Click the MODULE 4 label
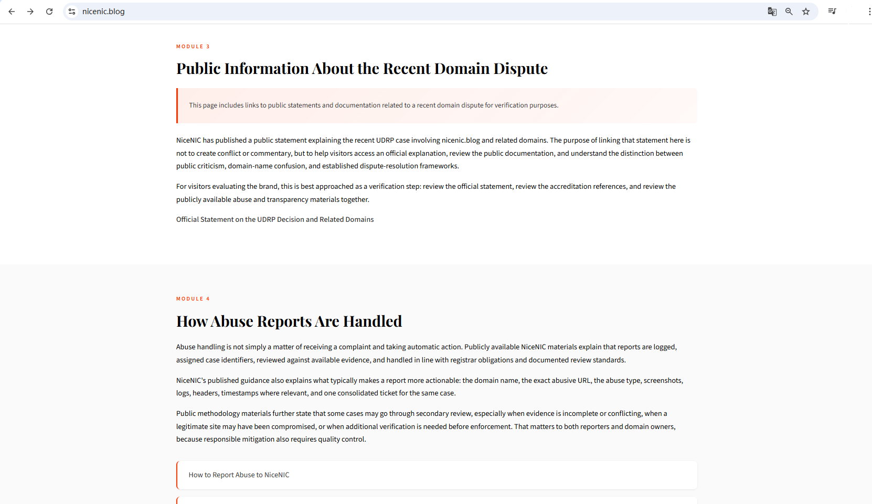 193,299
